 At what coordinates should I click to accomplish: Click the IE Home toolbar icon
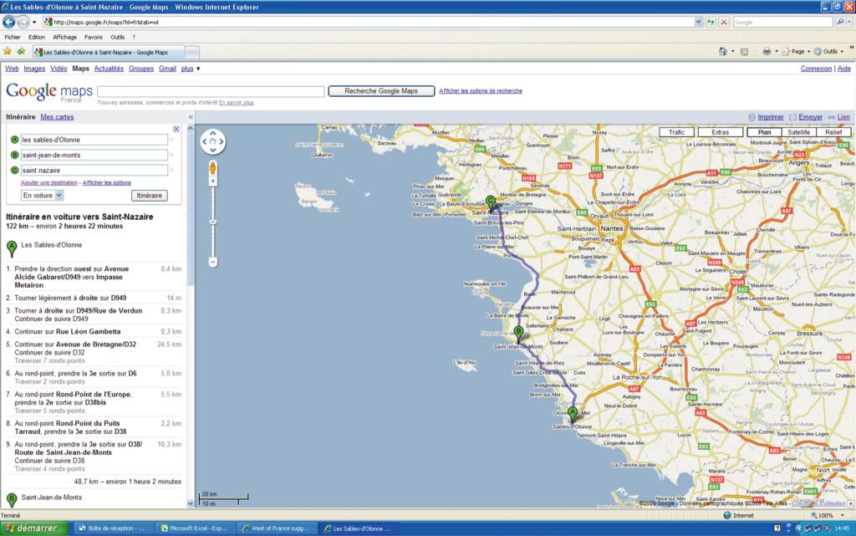tap(723, 51)
